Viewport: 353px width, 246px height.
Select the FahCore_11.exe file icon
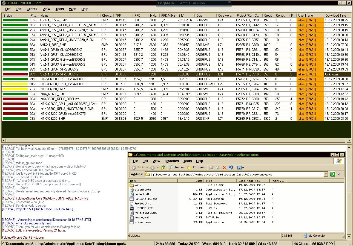(x=131, y=199)
